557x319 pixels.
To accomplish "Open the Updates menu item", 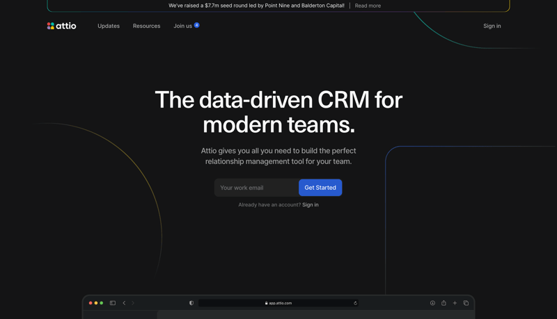I will coord(109,26).
